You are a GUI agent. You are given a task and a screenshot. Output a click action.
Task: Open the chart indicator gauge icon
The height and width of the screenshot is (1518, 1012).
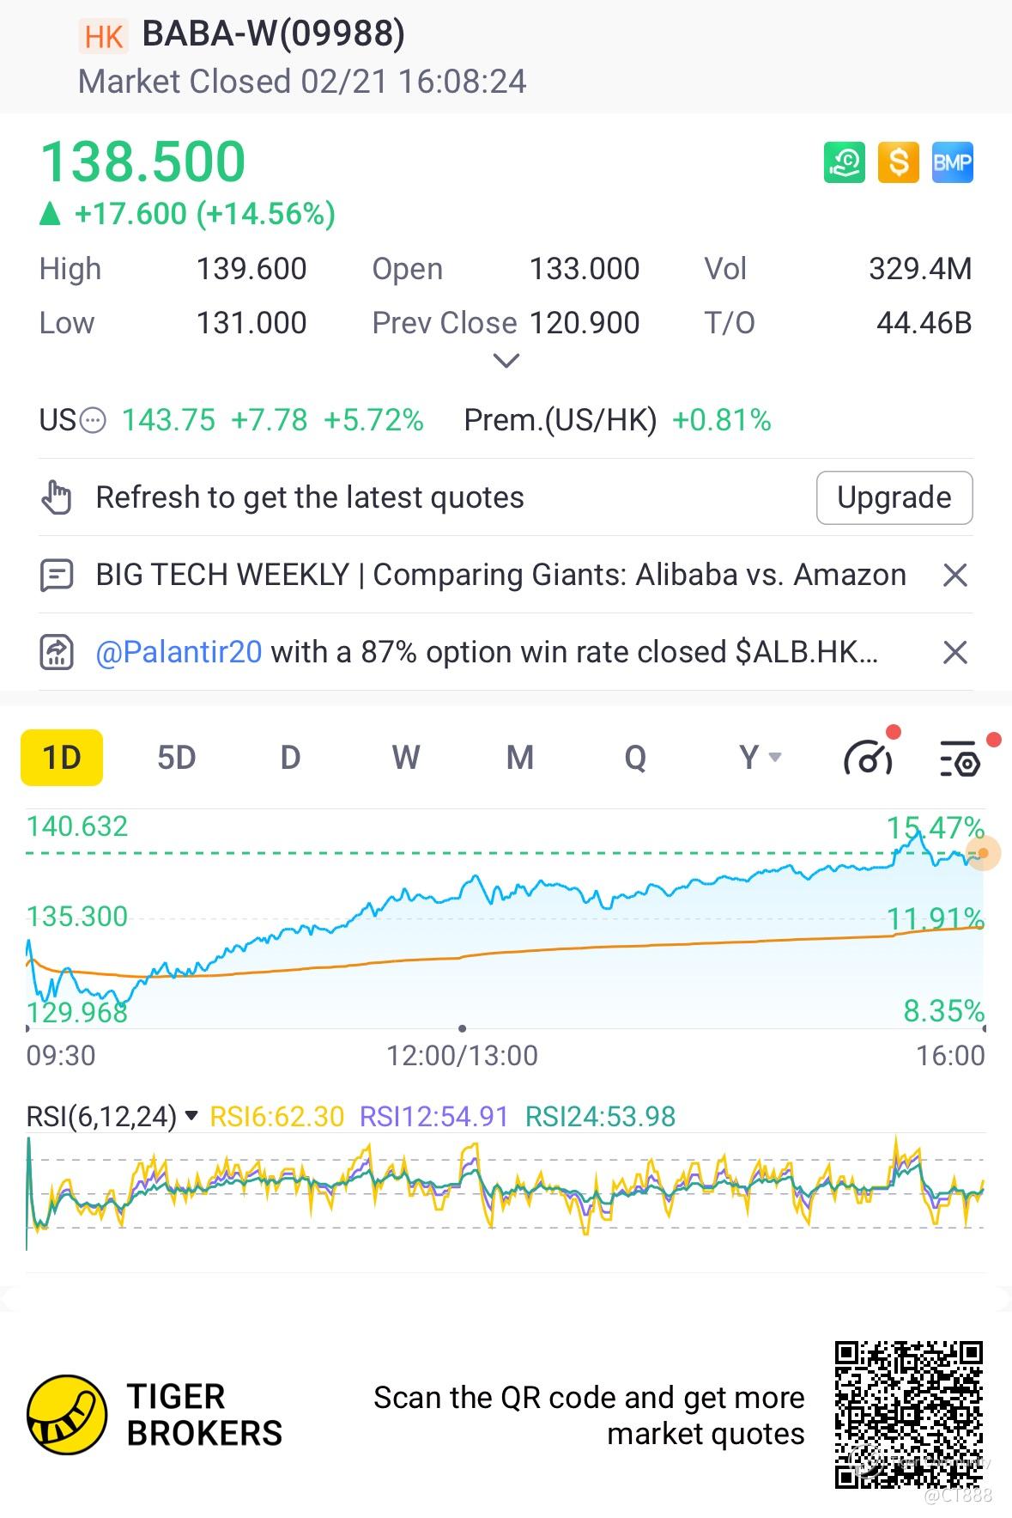869,758
